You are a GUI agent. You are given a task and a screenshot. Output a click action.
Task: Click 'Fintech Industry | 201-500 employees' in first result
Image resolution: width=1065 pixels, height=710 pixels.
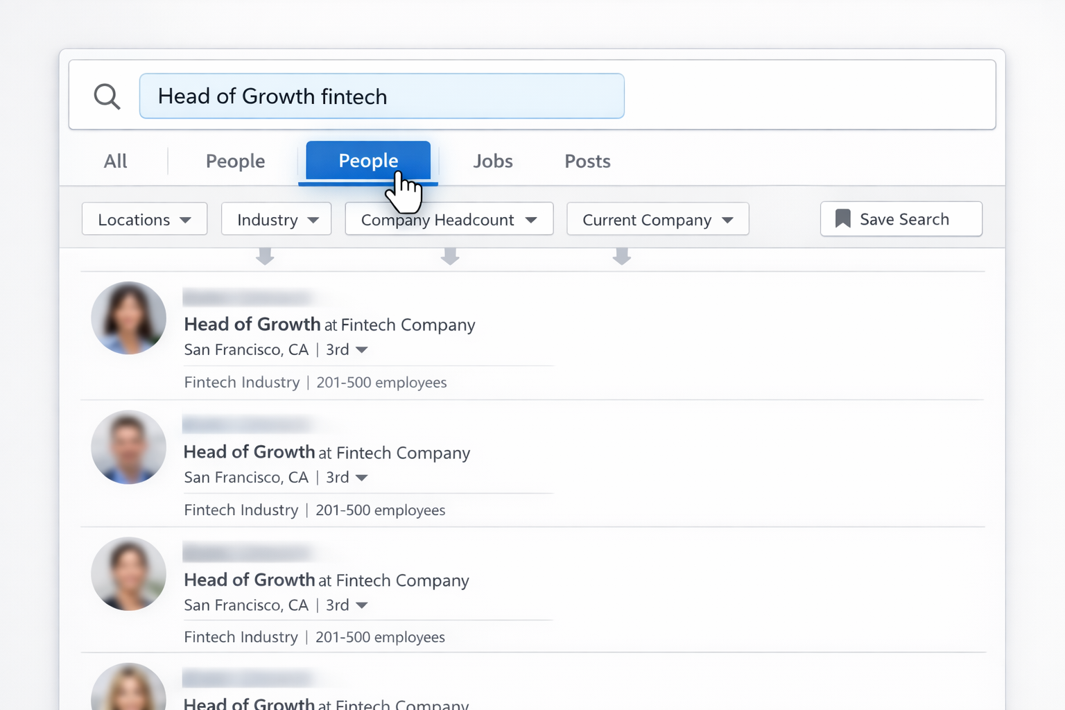coord(315,382)
